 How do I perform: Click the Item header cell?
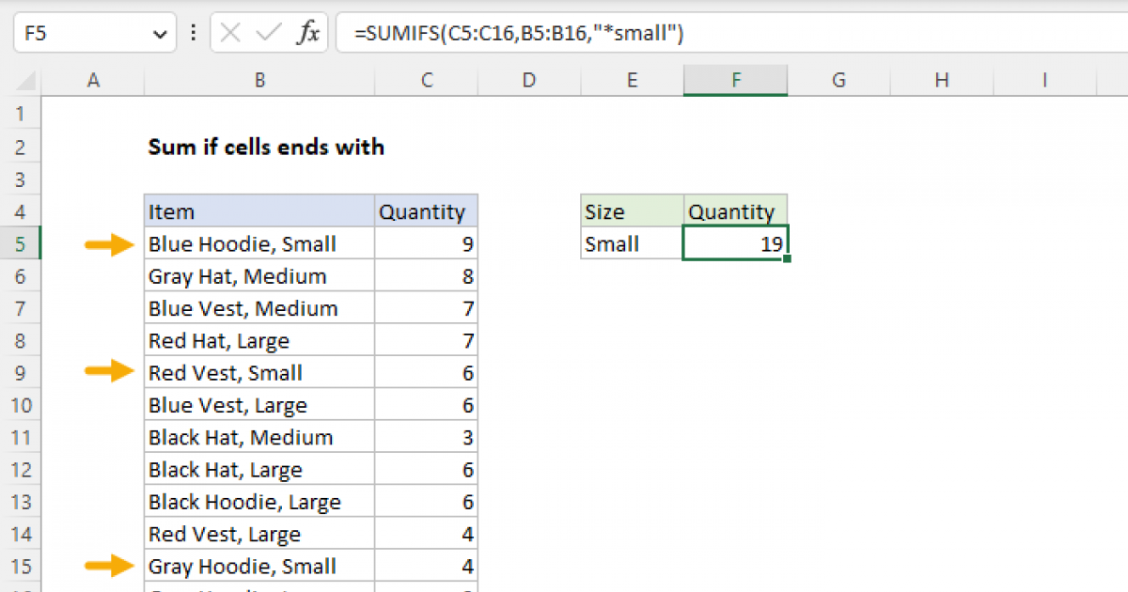coord(258,212)
